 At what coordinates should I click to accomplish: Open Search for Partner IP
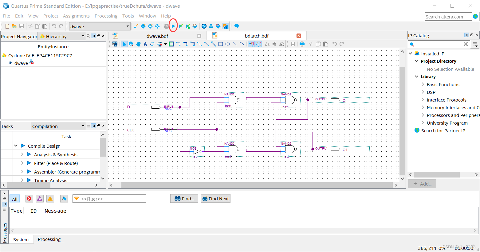pyautogui.click(x=443, y=130)
